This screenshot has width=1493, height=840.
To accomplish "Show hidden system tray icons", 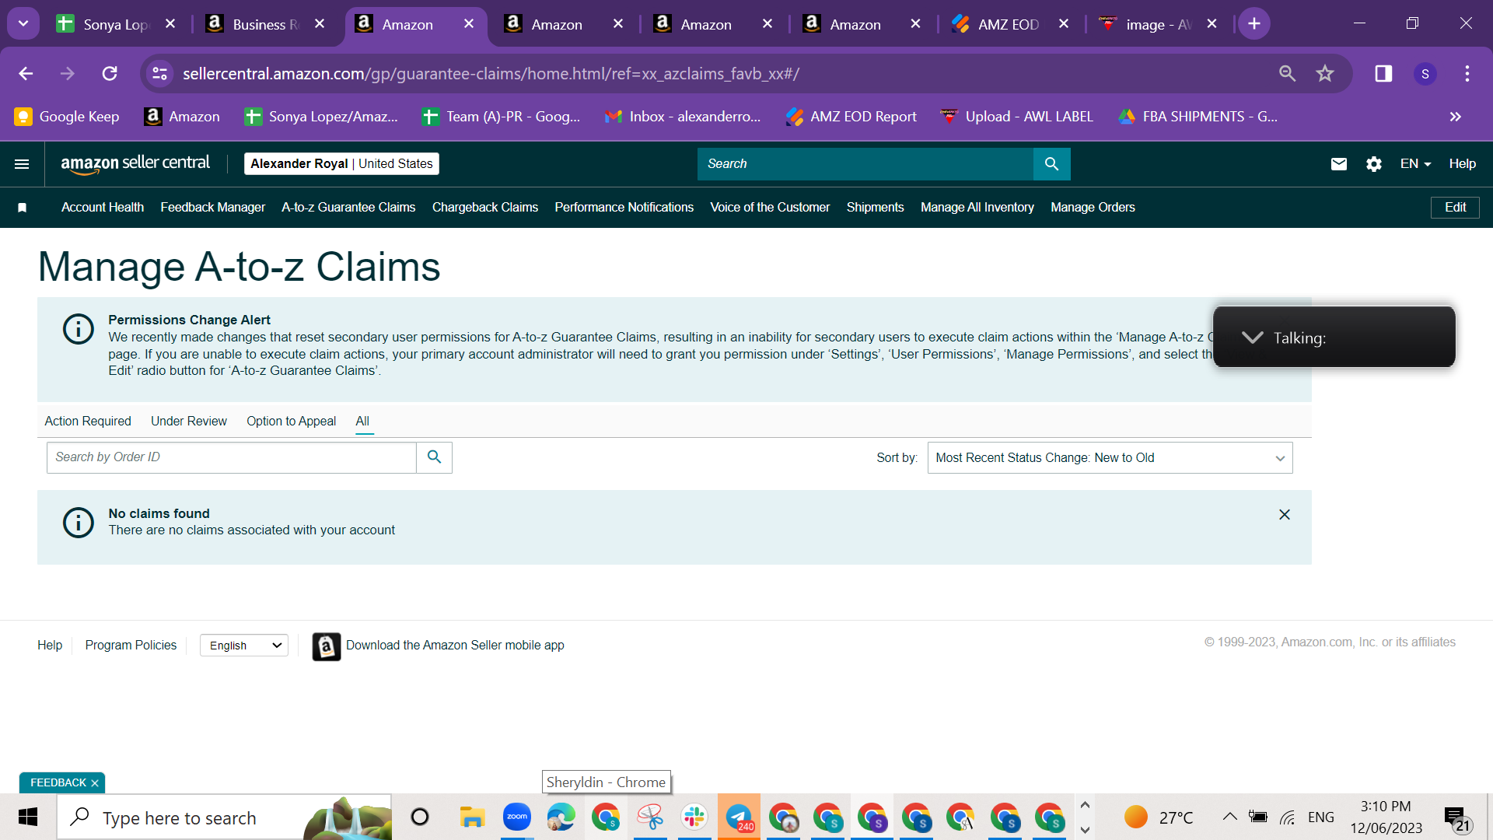I will (1229, 817).
